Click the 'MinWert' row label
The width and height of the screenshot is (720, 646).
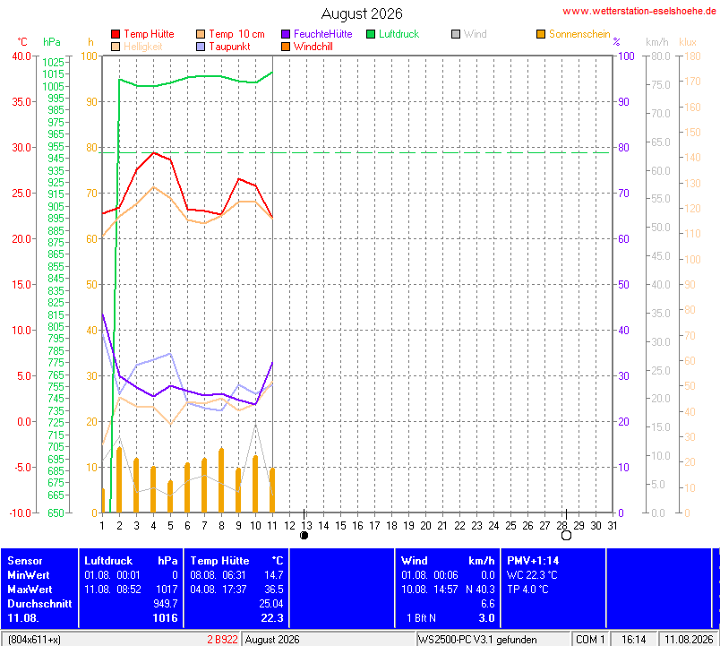(x=29, y=575)
